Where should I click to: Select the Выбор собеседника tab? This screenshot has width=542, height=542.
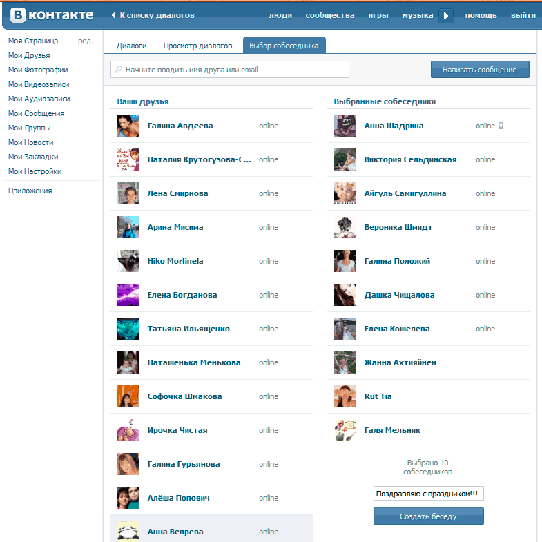pyautogui.click(x=284, y=46)
